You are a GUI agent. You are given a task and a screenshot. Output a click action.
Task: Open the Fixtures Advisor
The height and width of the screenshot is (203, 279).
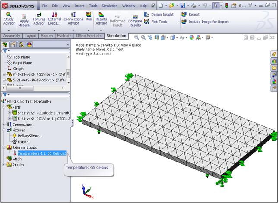(x=39, y=19)
